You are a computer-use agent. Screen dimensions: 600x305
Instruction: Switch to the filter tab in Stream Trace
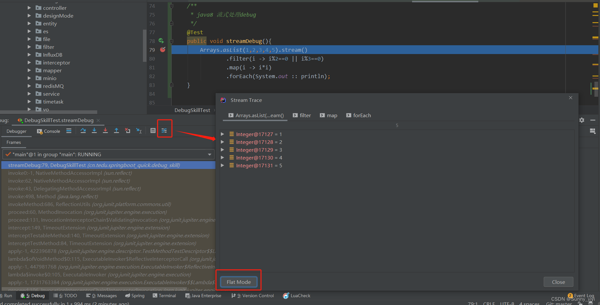[302, 115]
